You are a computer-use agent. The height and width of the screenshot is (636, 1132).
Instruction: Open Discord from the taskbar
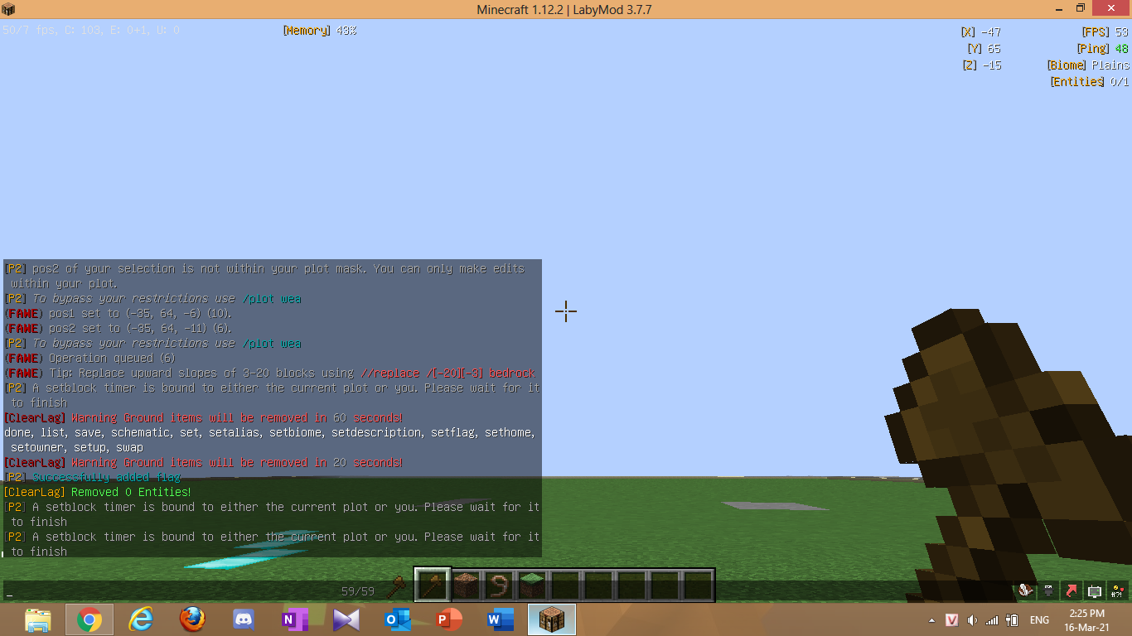[x=244, y=619]
